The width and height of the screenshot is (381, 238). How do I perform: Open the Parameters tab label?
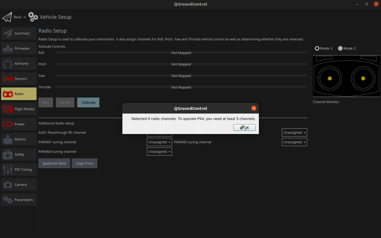24,200
